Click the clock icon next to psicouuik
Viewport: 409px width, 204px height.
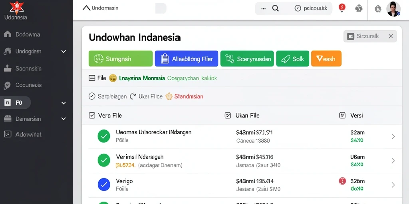point(298,8)
